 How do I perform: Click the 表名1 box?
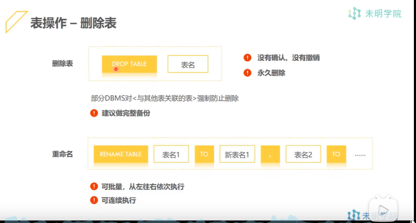coord(171,154)
